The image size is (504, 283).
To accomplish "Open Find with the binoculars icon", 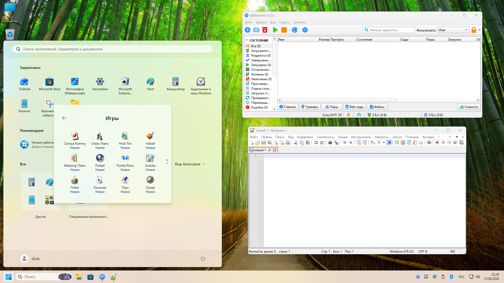I will click(330, 143).
